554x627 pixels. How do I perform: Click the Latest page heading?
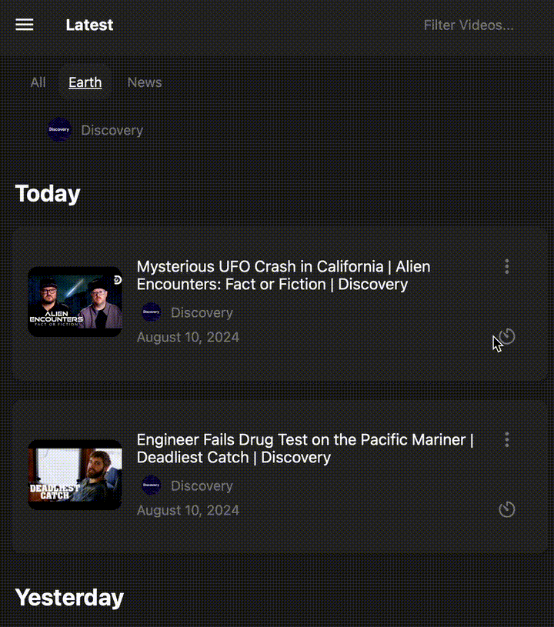point(89,25)
